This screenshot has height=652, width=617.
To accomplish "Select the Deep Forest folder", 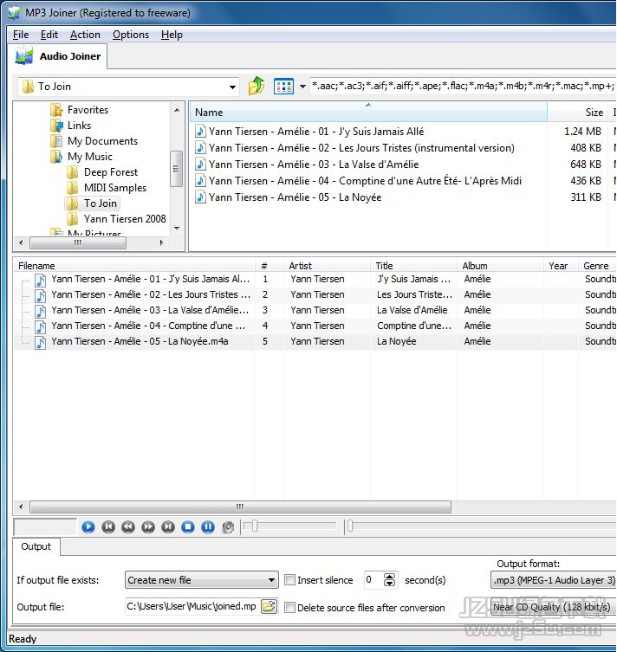I will tap(111, 172).
